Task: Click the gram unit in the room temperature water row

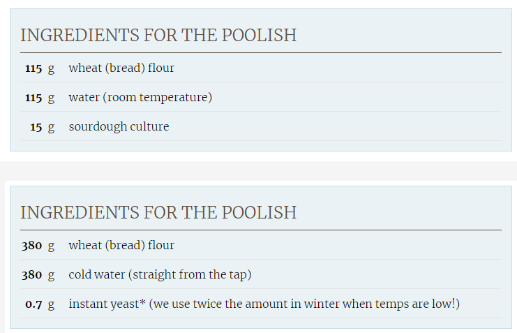Action: pos(51,98)
